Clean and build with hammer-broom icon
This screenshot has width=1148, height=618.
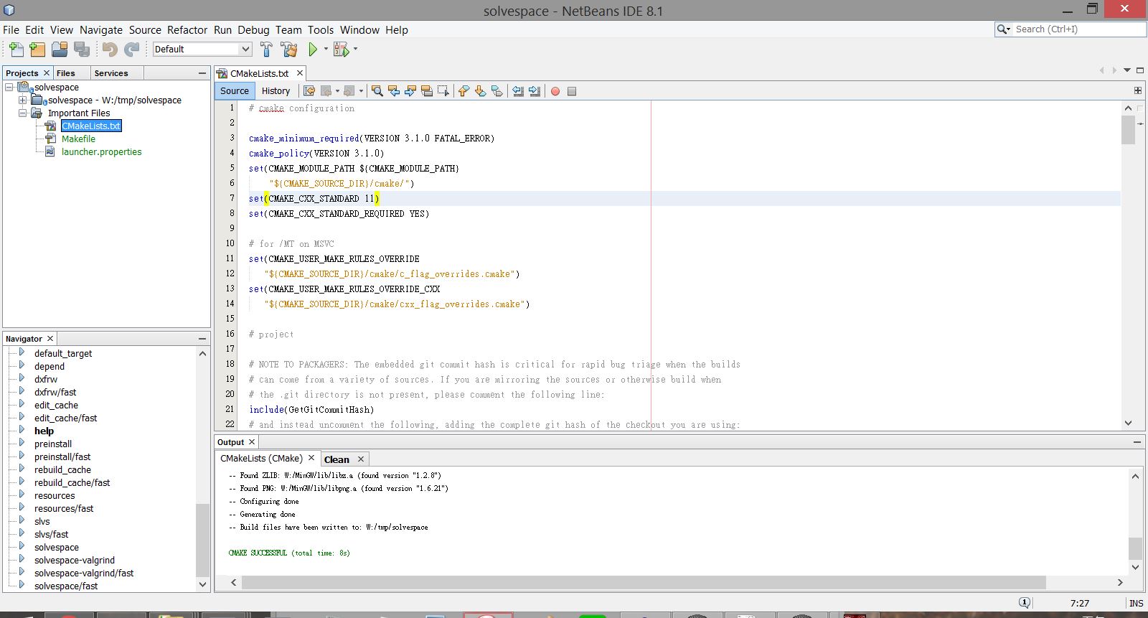click(x=289, y=49)
